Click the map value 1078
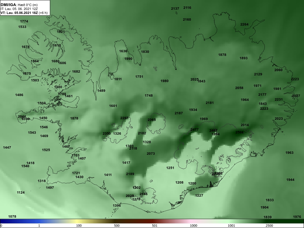The image size is (304, 228). (x=12, y=216)
